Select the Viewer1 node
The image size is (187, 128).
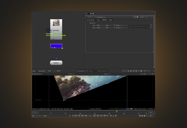pyautogui.click(x=56, y=63)
